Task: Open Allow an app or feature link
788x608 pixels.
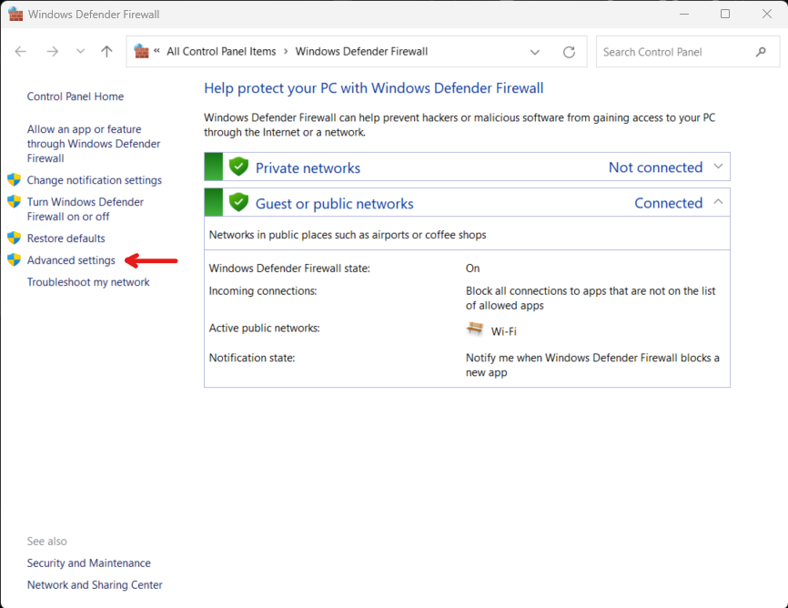Action: pyautogui.click(x=94, y=144)
